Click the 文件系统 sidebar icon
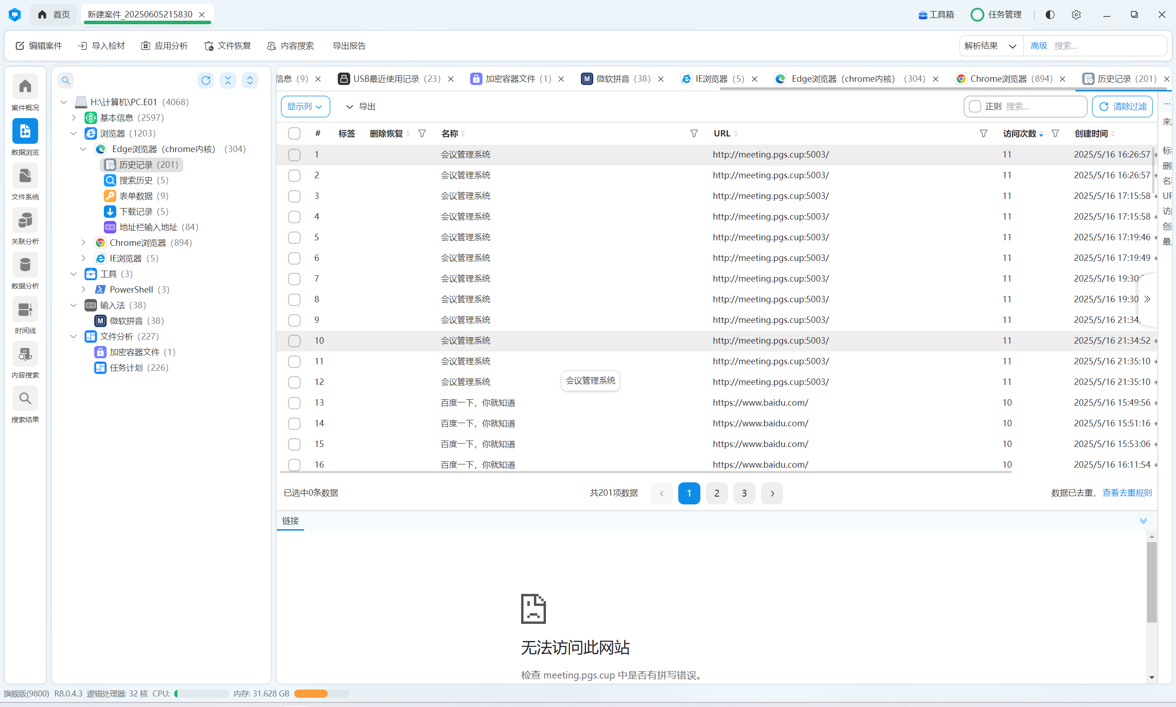The height and width of the screenshot is (707, 1176). 25,177
